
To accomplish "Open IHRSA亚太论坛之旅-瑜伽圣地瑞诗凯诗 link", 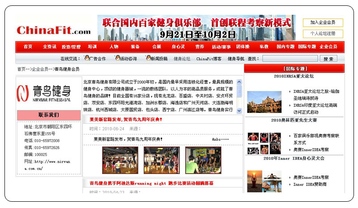I will tap(316, 95).
